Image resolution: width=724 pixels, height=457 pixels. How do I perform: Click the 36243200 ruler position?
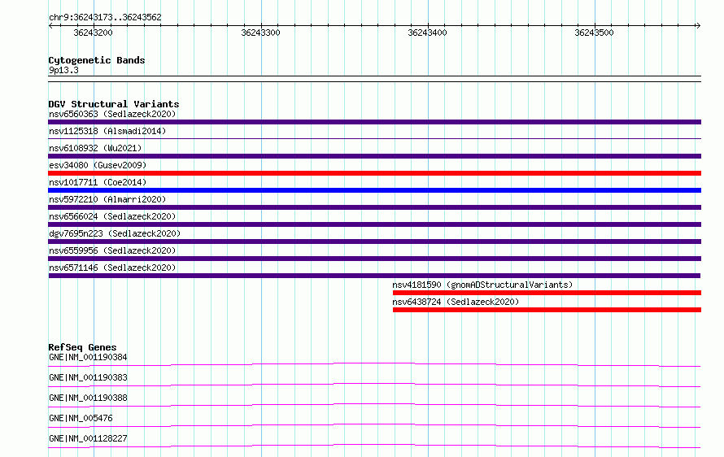pos(93,33)
